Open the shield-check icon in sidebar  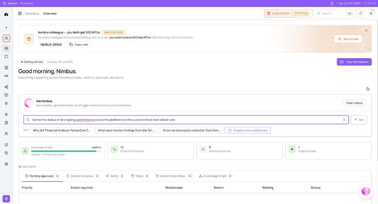(6, 145)
